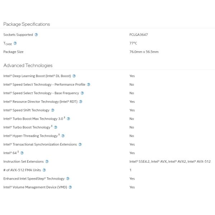Open help for AVX-512 FMA Units
215x215 pixels.
(x=44, y=170)
